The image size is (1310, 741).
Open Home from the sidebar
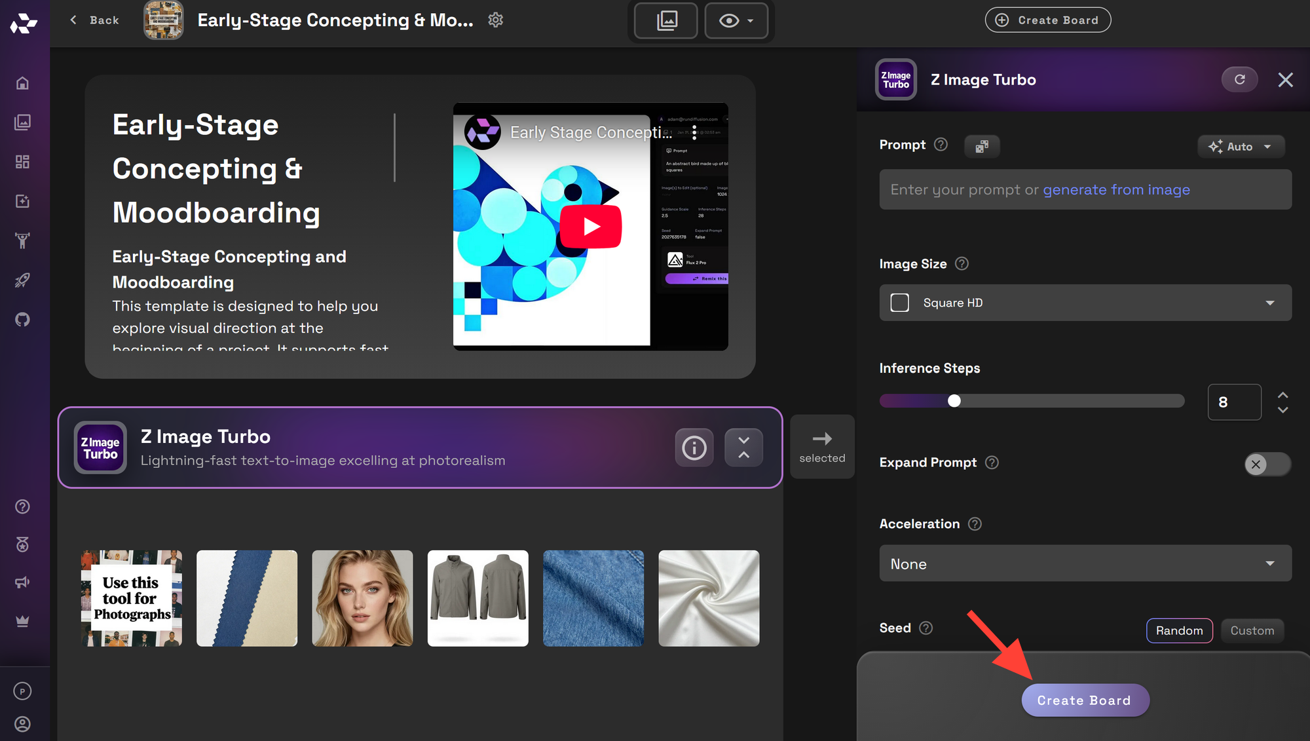[x=22, y=83]
